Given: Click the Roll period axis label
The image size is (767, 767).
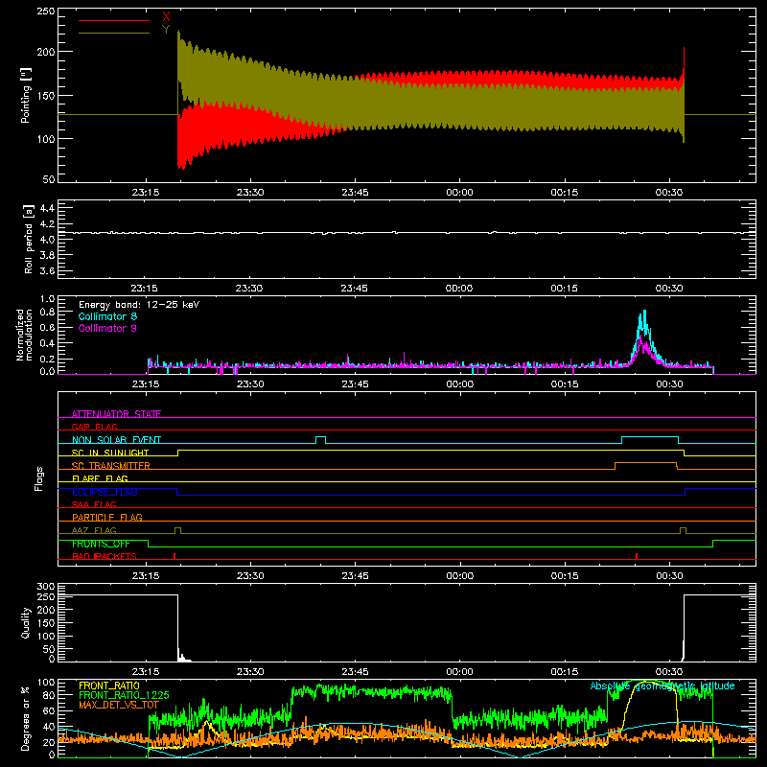Looking at the screenshot, I should point(29,239).
